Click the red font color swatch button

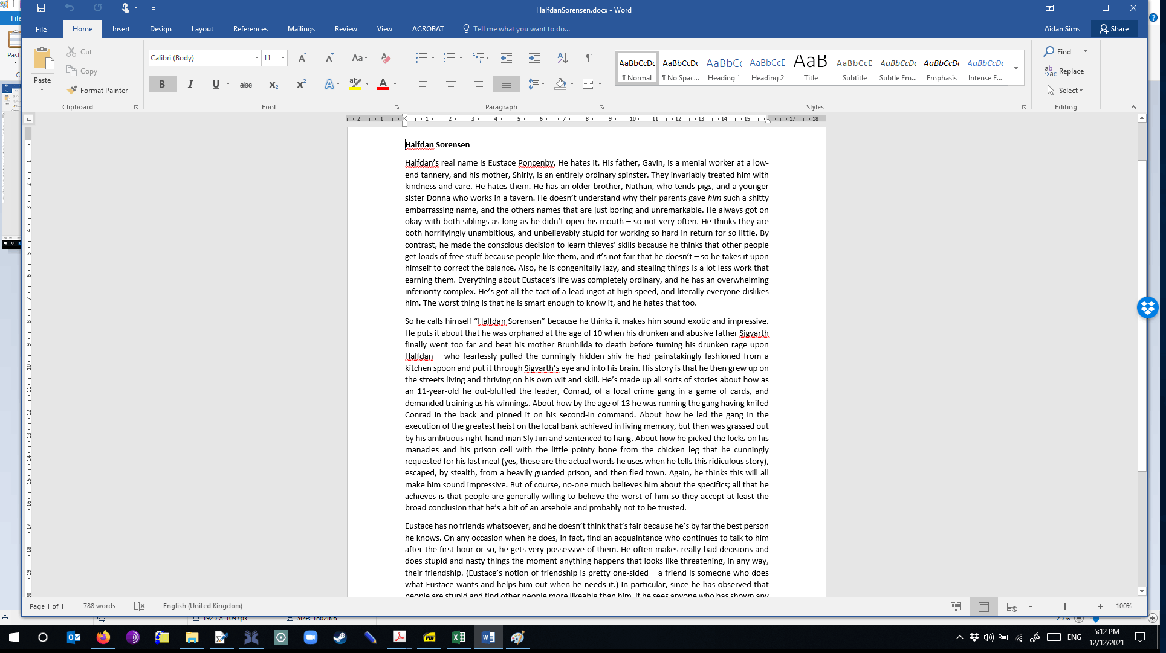[383, 84]
